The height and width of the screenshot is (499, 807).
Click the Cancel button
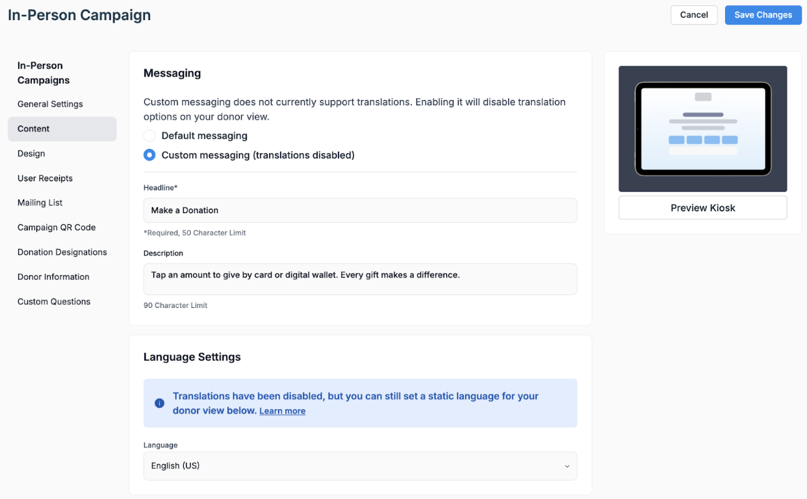(x=694, y=15)
